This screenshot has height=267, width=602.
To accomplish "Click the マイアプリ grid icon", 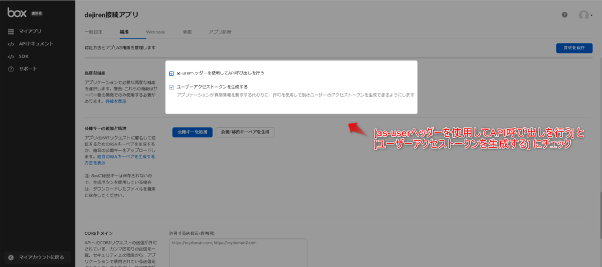I will (x=11, y=32).
